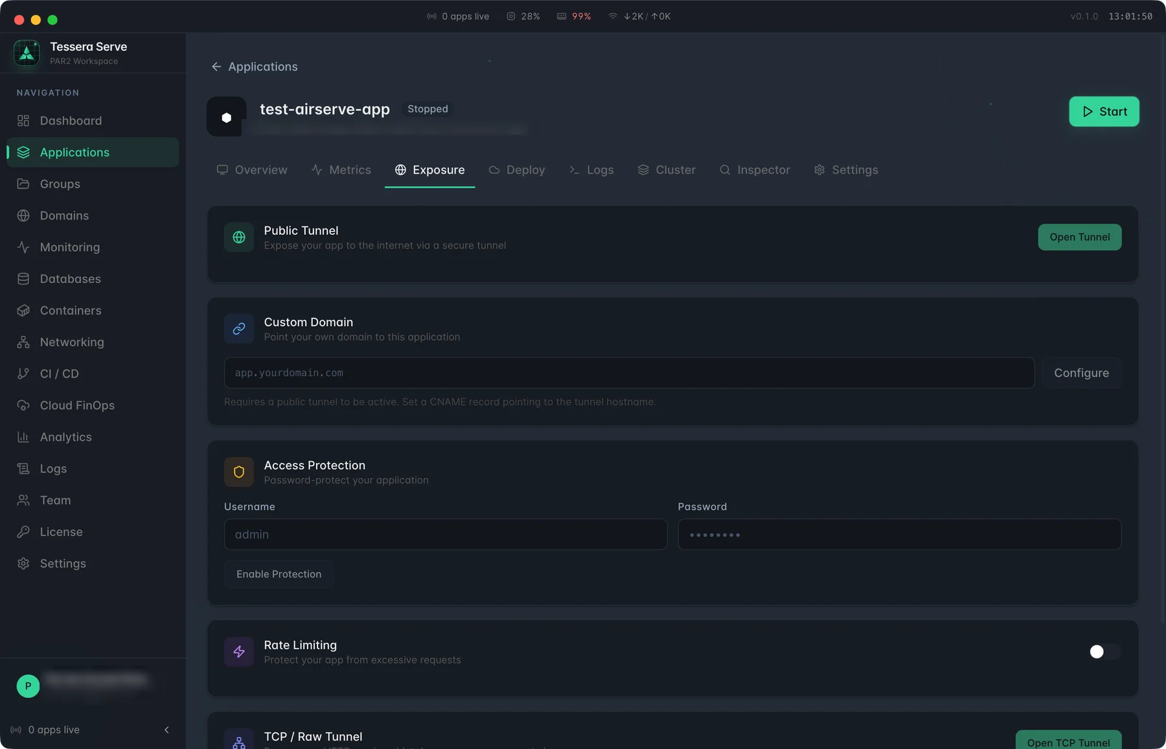Screen dimensions: 1166x749
Task: Click the Tessera Serve logo icon
Action: (27, 53)
